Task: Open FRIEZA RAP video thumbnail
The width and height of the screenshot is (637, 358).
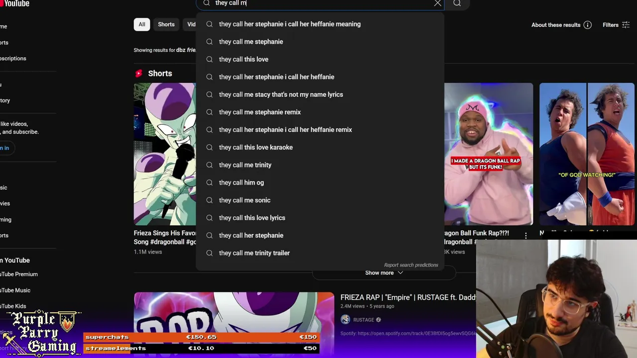Action: pyautogui.click(x=234, y=325)
